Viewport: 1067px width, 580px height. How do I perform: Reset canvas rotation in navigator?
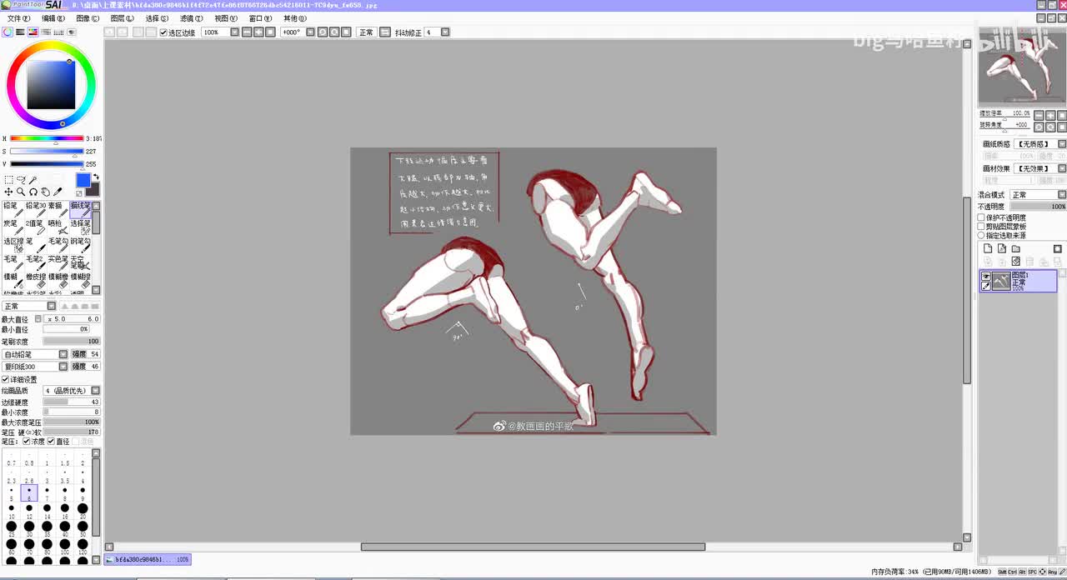(1062, 126)
